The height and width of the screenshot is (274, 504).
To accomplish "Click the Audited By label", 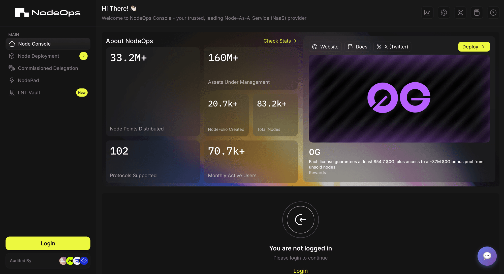I will [21, 261].
